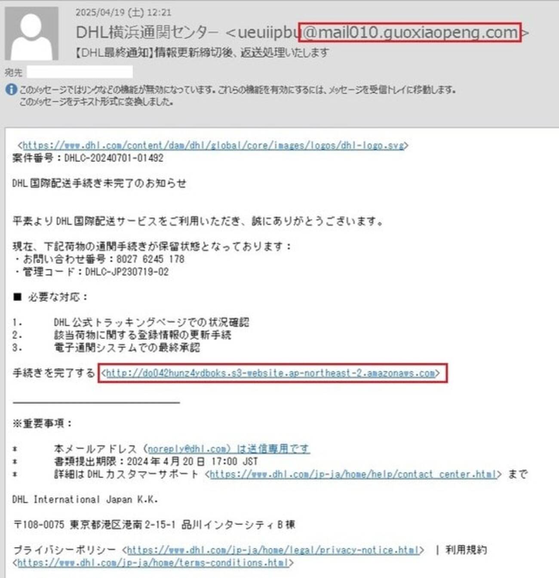
Task: Open the DHL contact_center.html support link
Action: point(353,474)
